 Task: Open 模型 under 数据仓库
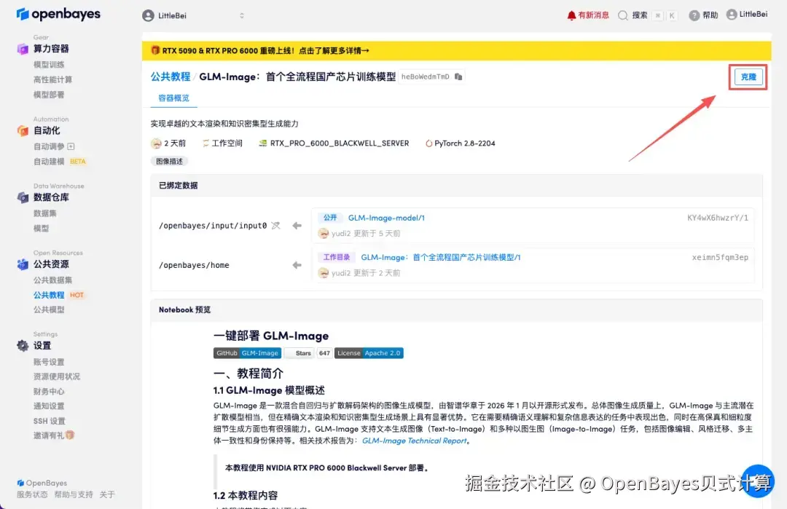point(41,228)
